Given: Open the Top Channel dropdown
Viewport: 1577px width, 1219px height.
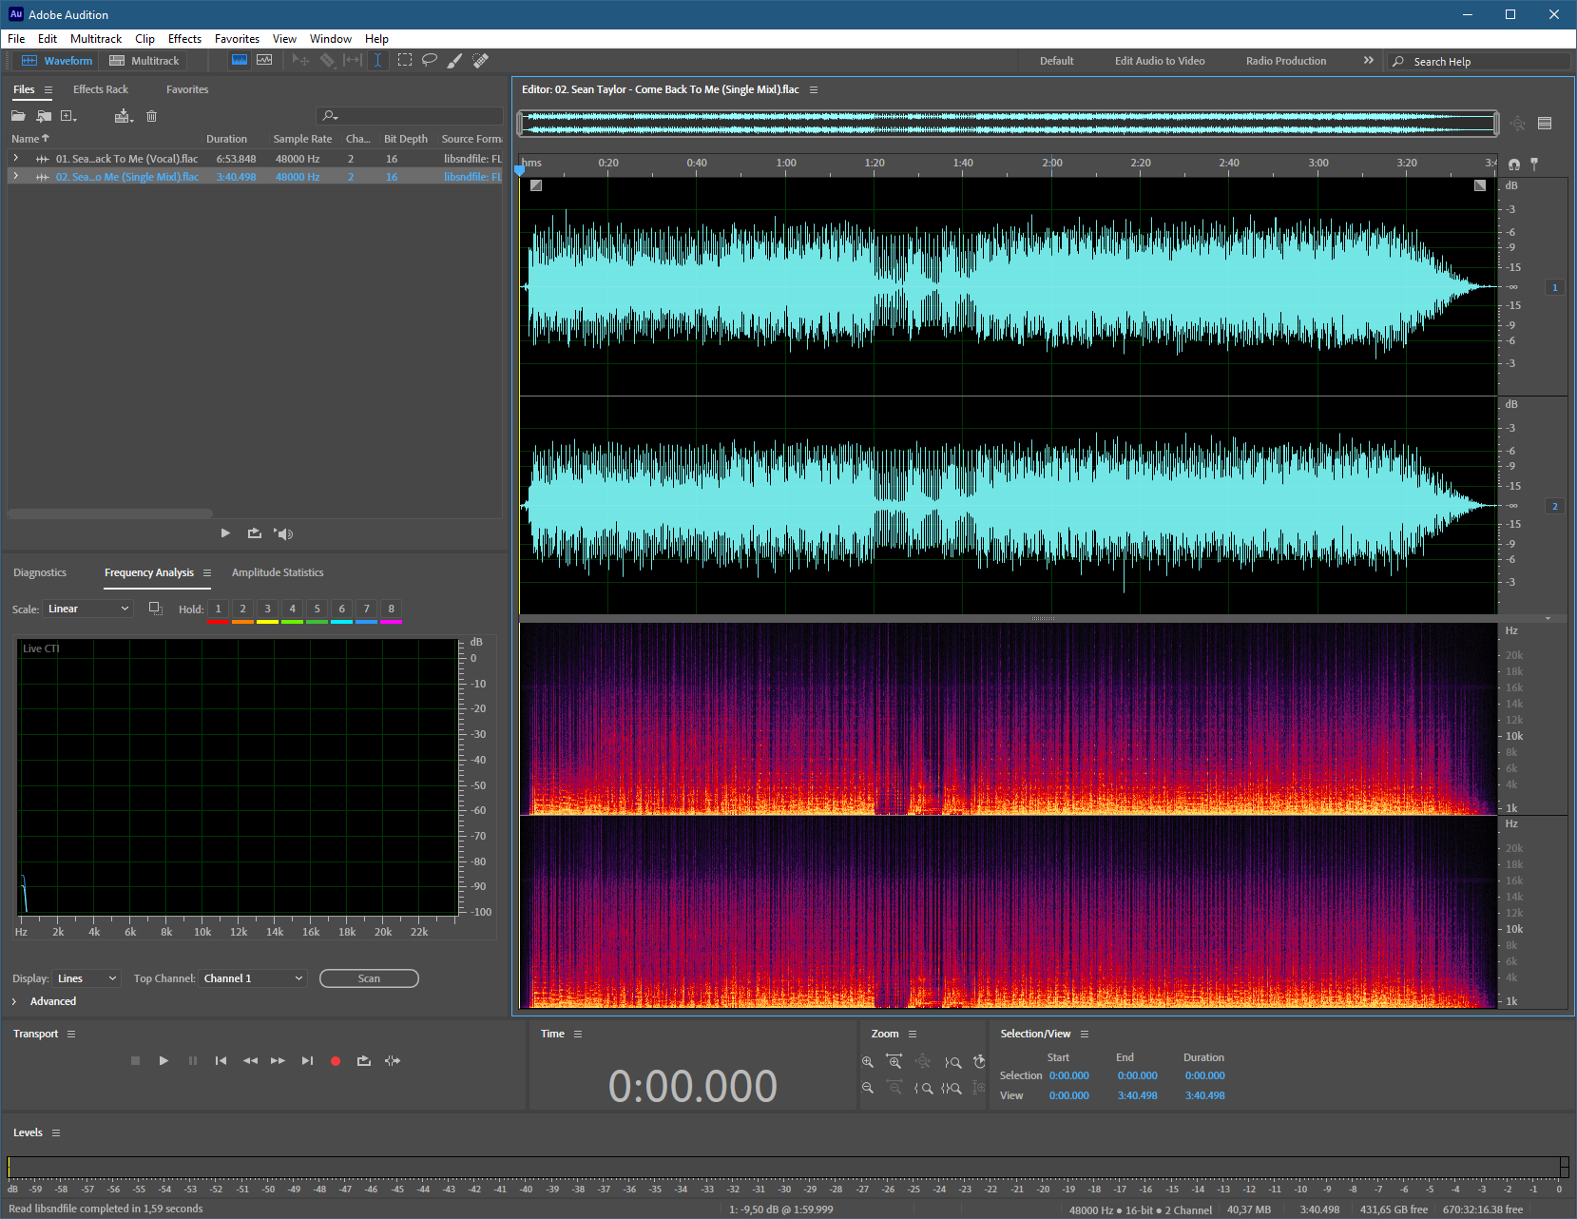Looking at the screenshot, I should pyautogui.click(x=253, y=978).
